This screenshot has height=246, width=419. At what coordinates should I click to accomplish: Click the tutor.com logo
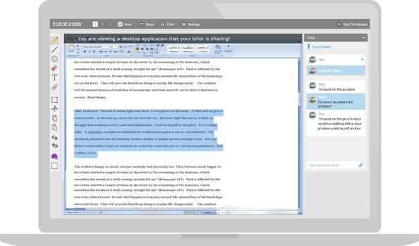click(x=67, y=24)
